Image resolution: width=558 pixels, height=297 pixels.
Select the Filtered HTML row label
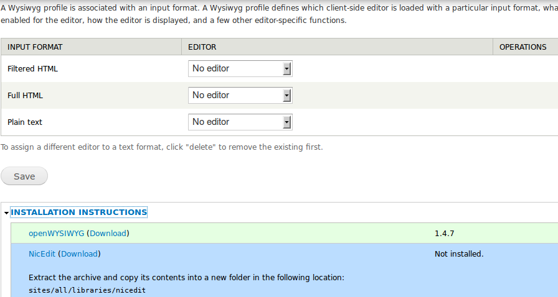32,68
